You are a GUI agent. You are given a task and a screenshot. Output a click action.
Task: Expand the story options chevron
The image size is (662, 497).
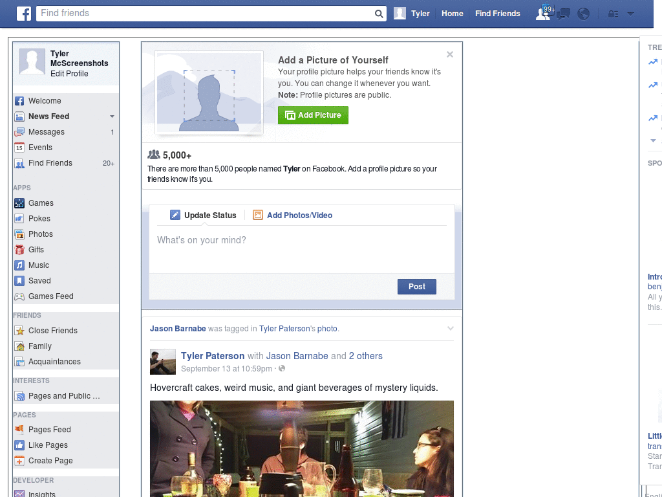click(x=451, y=328)
